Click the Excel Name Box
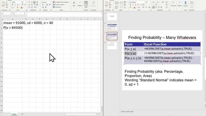Image resolution: width=206 pixels, height=116 pixels. pos(6,14)
